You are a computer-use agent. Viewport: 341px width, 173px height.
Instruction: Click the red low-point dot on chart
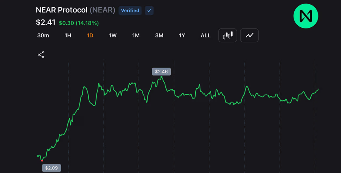point(42,161)
